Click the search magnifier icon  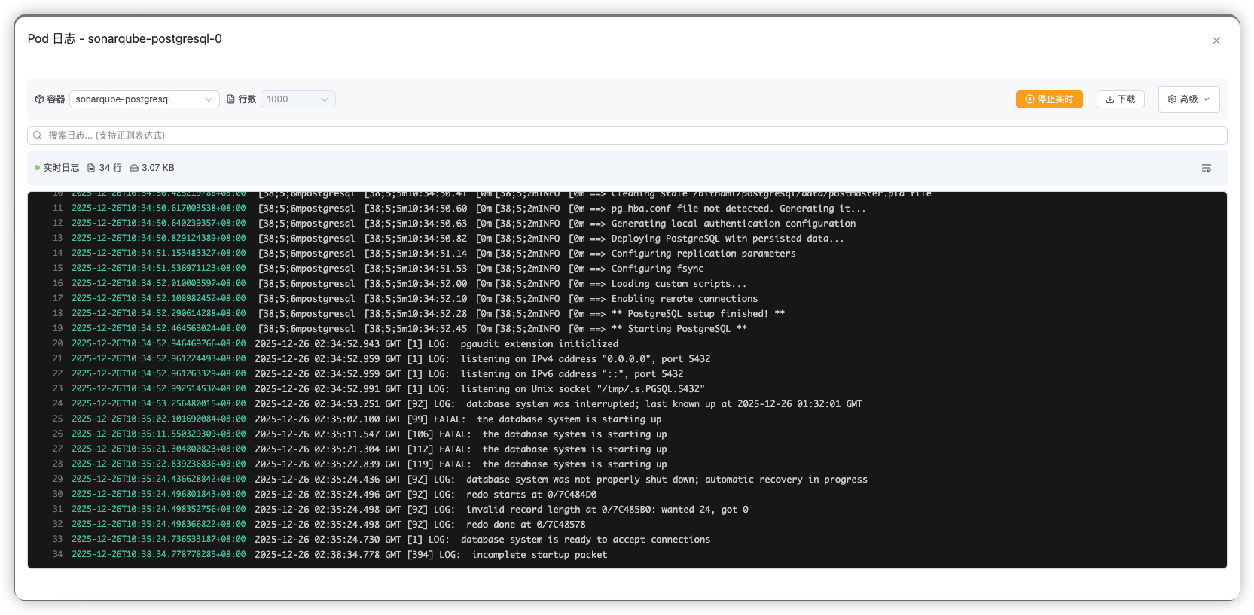point(38,135)
